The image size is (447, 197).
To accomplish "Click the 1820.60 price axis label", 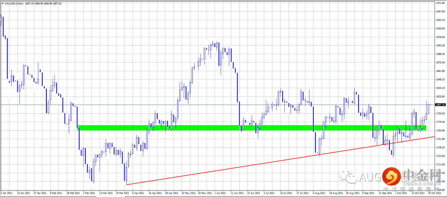I will (x=440, y=97).
